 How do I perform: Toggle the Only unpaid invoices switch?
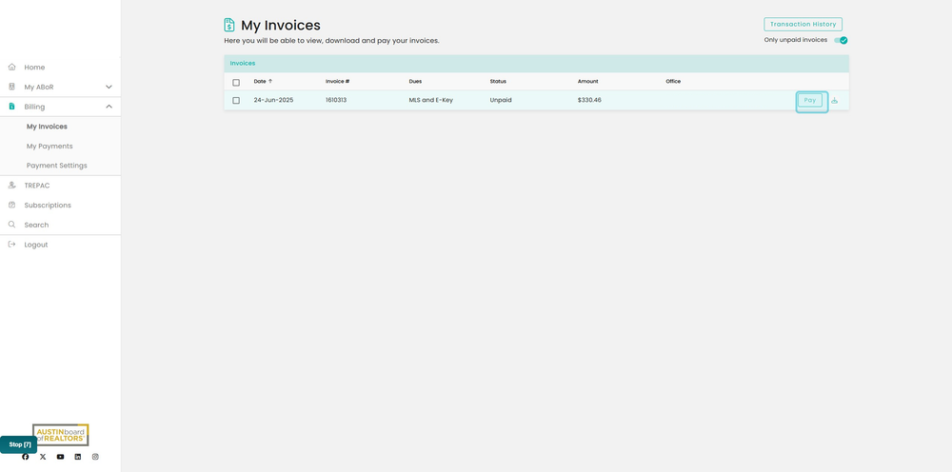click(x=841, y=40)
